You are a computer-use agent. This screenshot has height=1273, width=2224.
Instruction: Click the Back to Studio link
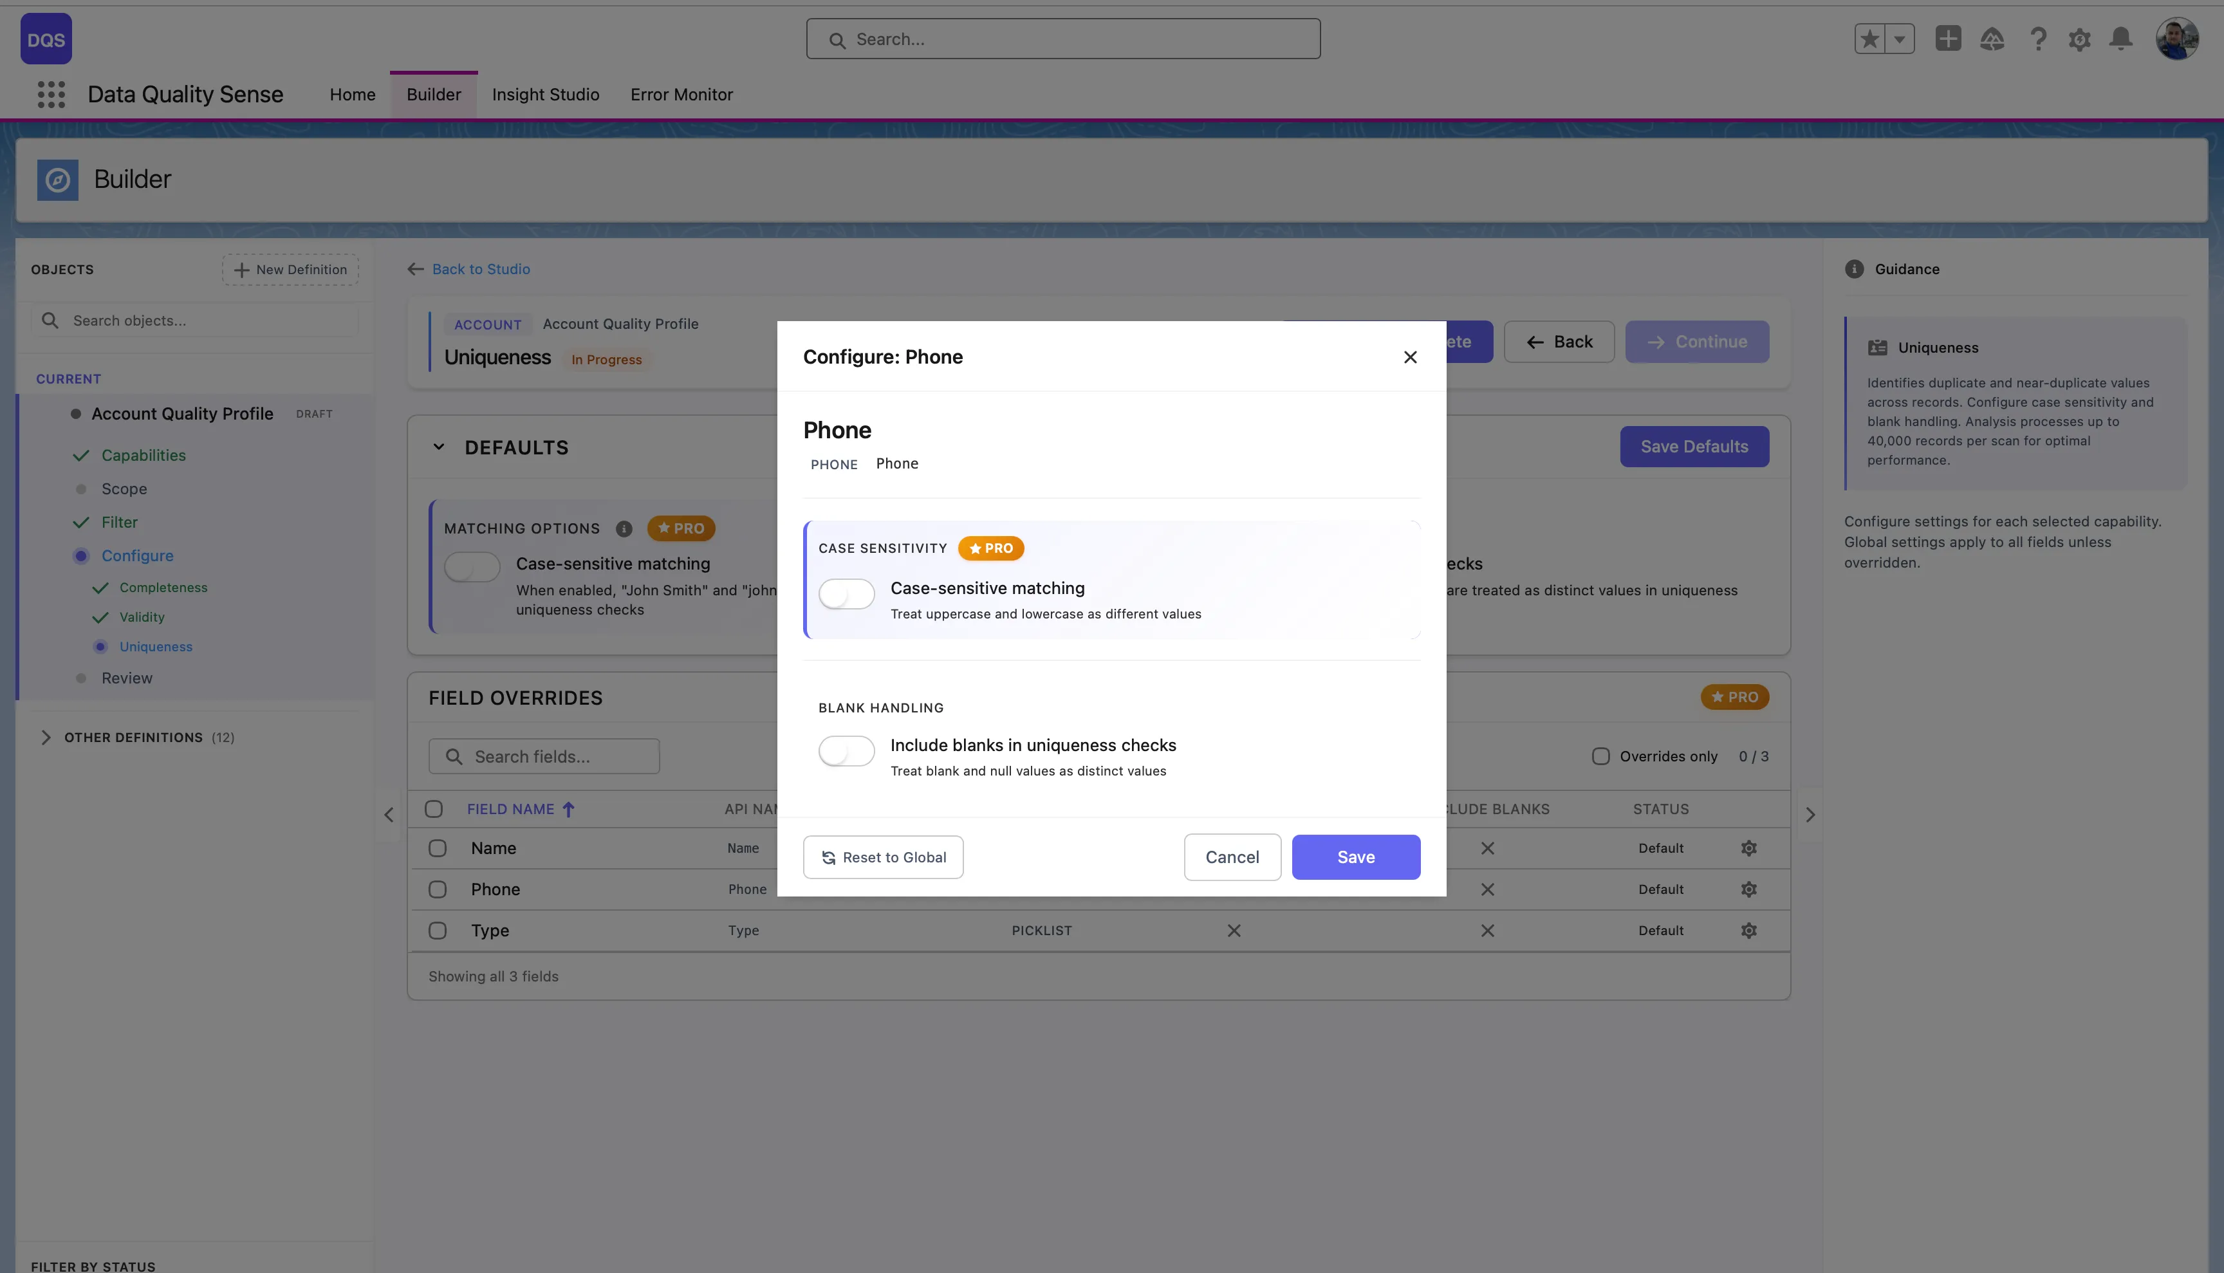coord(480,268)
